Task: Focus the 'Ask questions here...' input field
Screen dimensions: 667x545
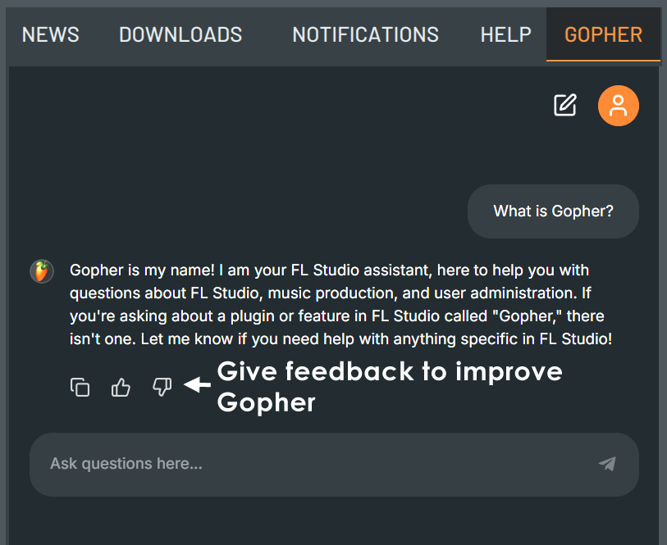Action: [334, 465]
